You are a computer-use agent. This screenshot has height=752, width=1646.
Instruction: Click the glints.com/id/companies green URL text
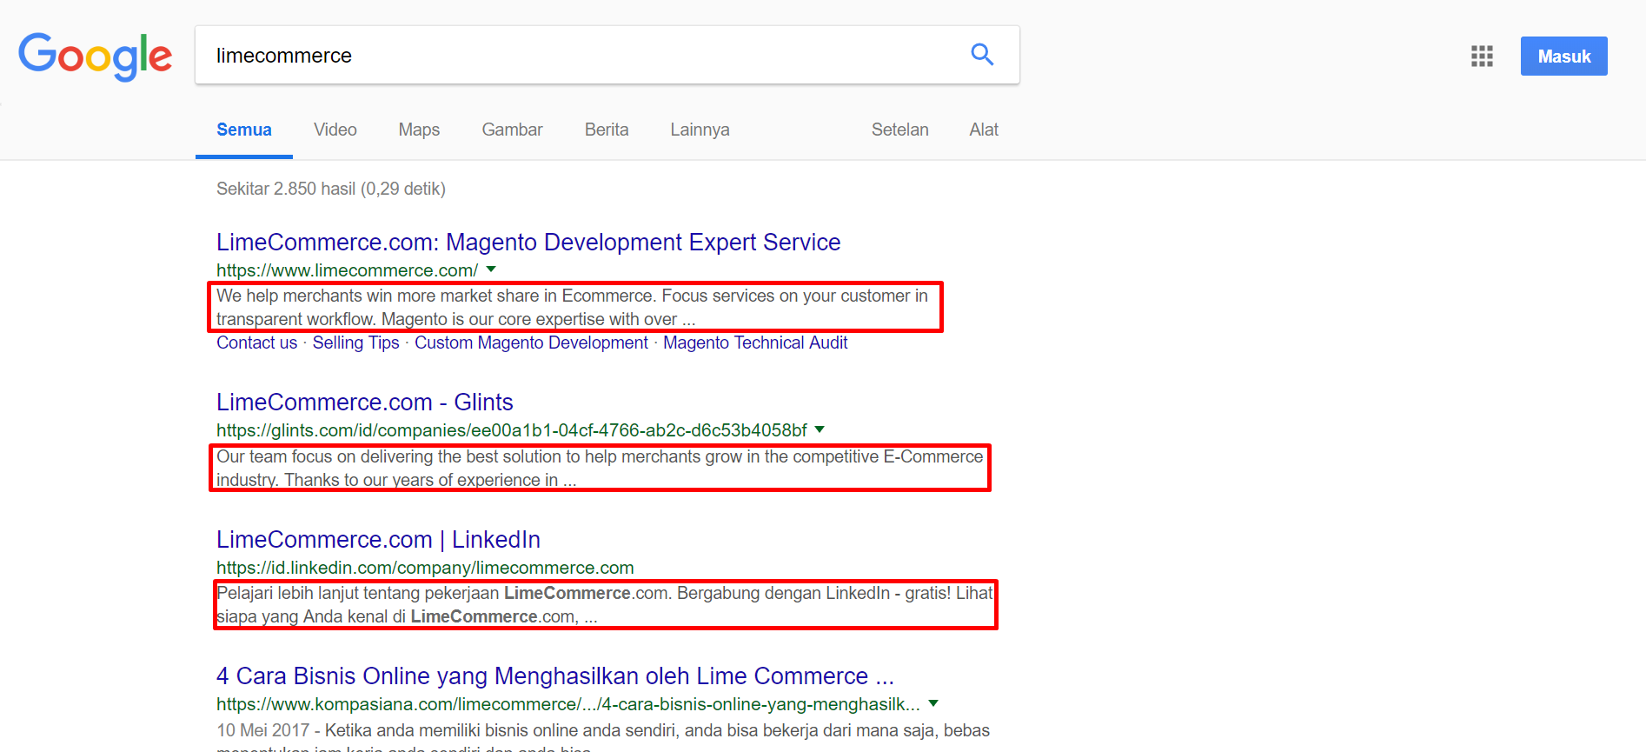point(512,430)
